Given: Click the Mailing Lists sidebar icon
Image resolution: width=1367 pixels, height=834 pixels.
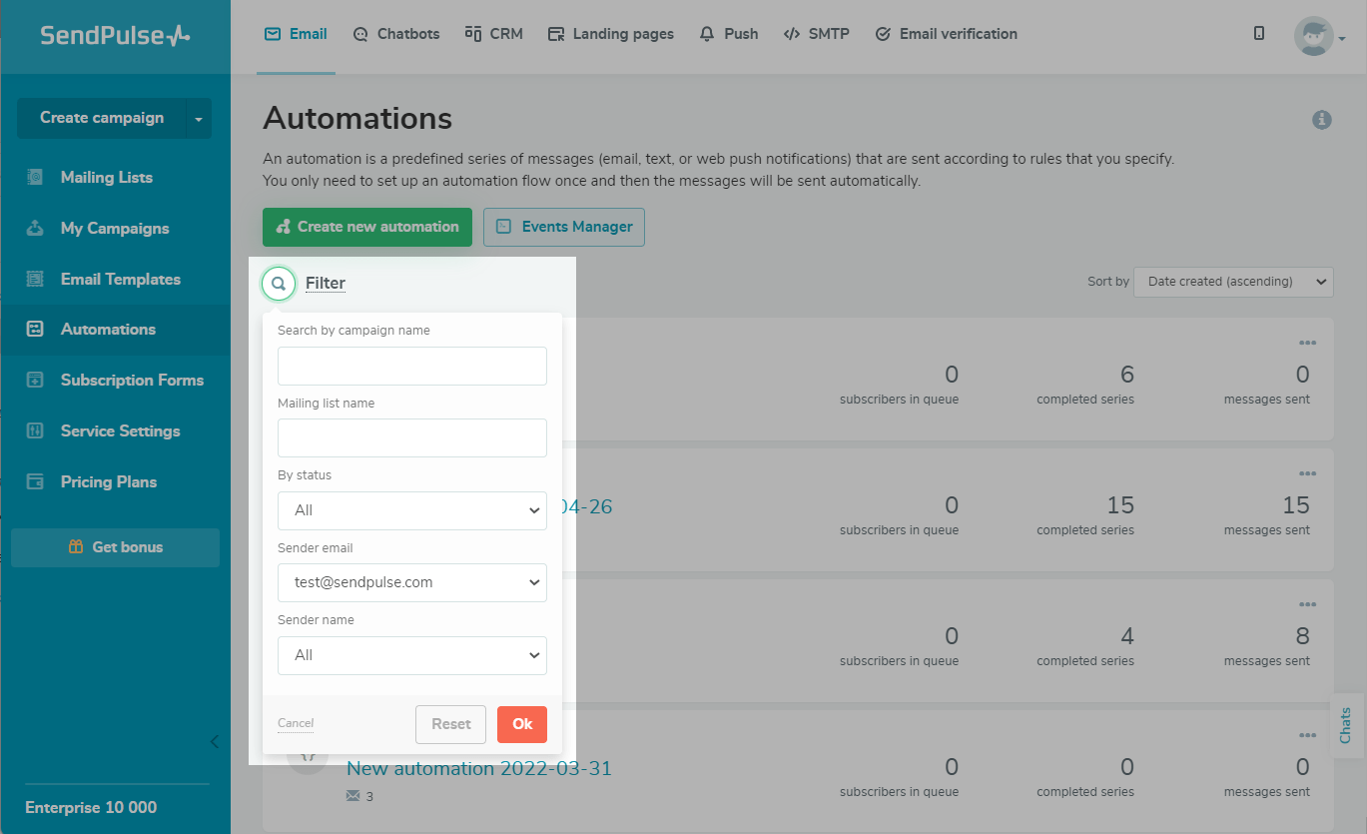Looking at the screenshot, I should point(35,177).
